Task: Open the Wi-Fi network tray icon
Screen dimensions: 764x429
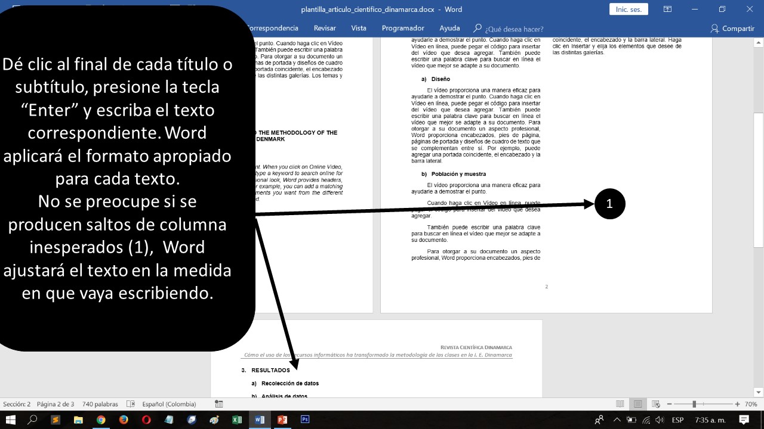Action: pyautogui.click(x=646, y=419)
